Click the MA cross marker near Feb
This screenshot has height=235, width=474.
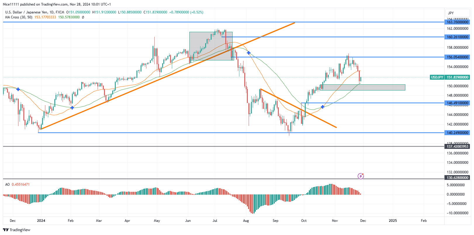pyautogui.click(x=72, y=108)
